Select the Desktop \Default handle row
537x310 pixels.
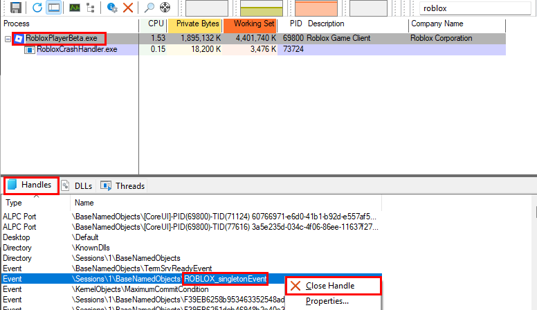[192, 237]
